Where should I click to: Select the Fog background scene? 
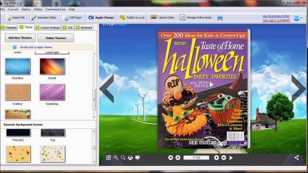pyautogui.click(x=52, y=133)
